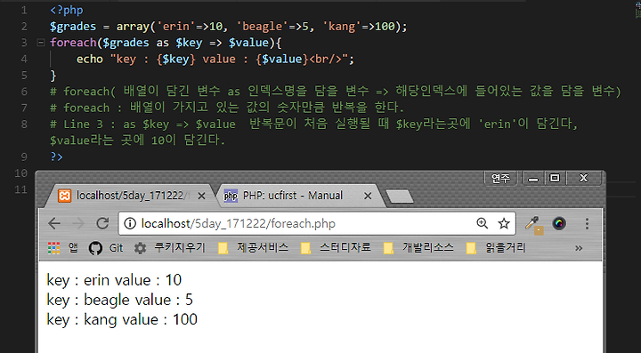Collapse the foreach block fold marker
The image size is (641, 353).
[40, 43]
